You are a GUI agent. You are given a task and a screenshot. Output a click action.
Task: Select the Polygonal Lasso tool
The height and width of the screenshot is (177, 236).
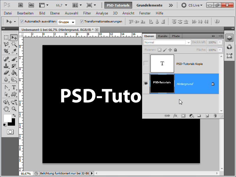click(6, 44)
